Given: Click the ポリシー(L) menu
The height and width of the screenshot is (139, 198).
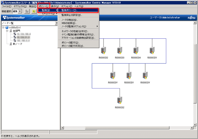Looking at the screenshot, I should [44, 6].
